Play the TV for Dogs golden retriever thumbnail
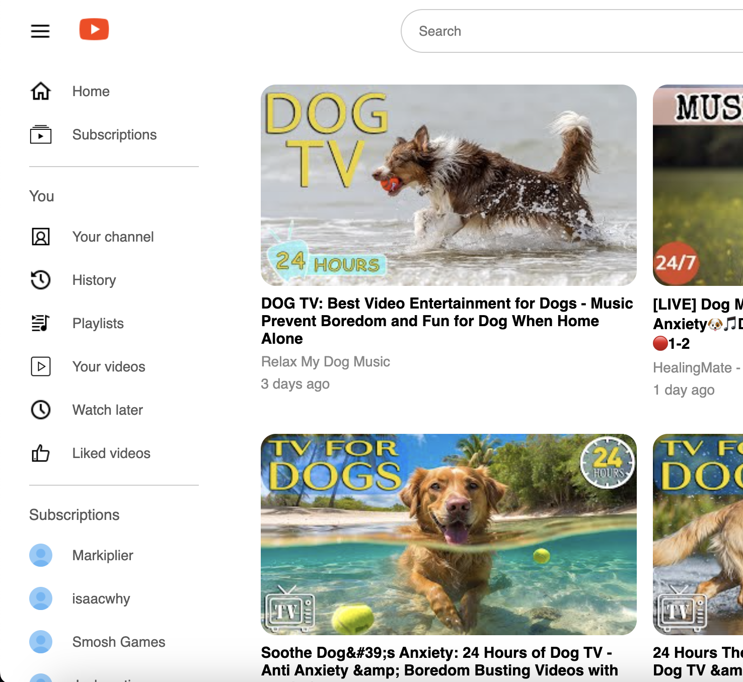This screenshot has height=682, width=743. (449, 535)
